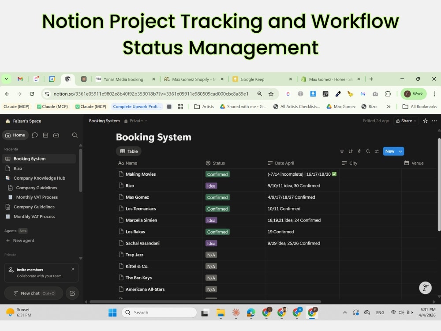
Task: Open pinned Google Calendar tab
Action: pos(52,79)
